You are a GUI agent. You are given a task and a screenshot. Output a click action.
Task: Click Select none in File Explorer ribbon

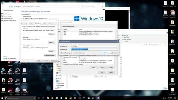click(125, 37)
